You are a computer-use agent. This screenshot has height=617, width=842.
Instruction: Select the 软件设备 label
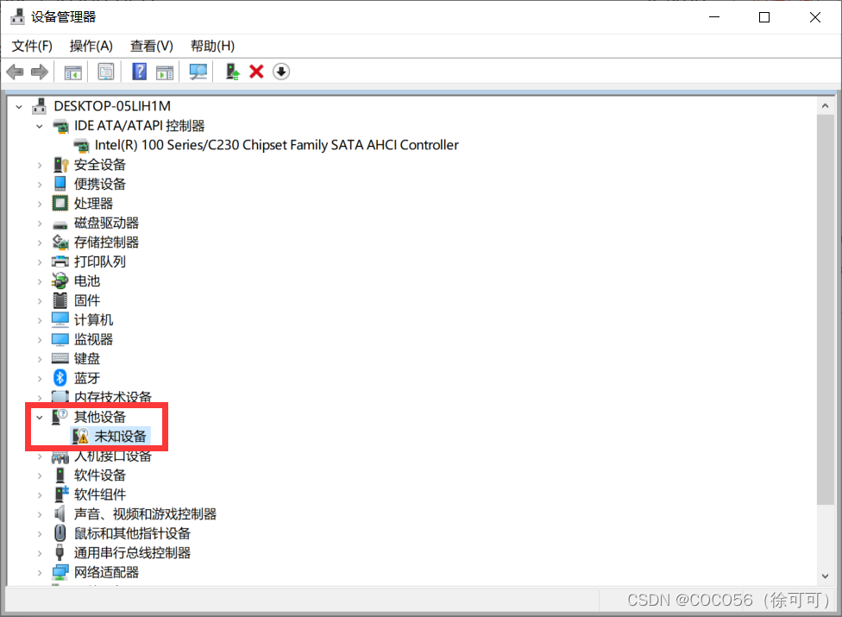tap(100, 475)
